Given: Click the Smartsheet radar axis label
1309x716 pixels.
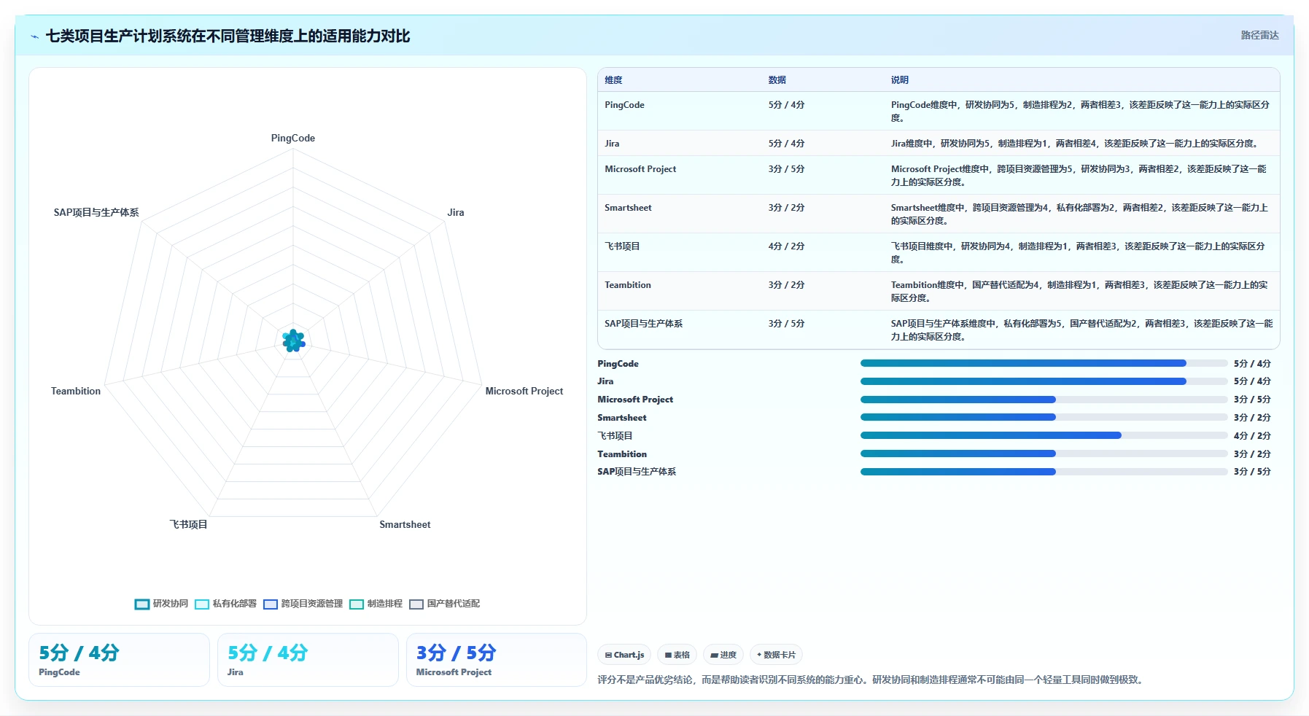Looking at the screenshot, I should tap(405, 524).
